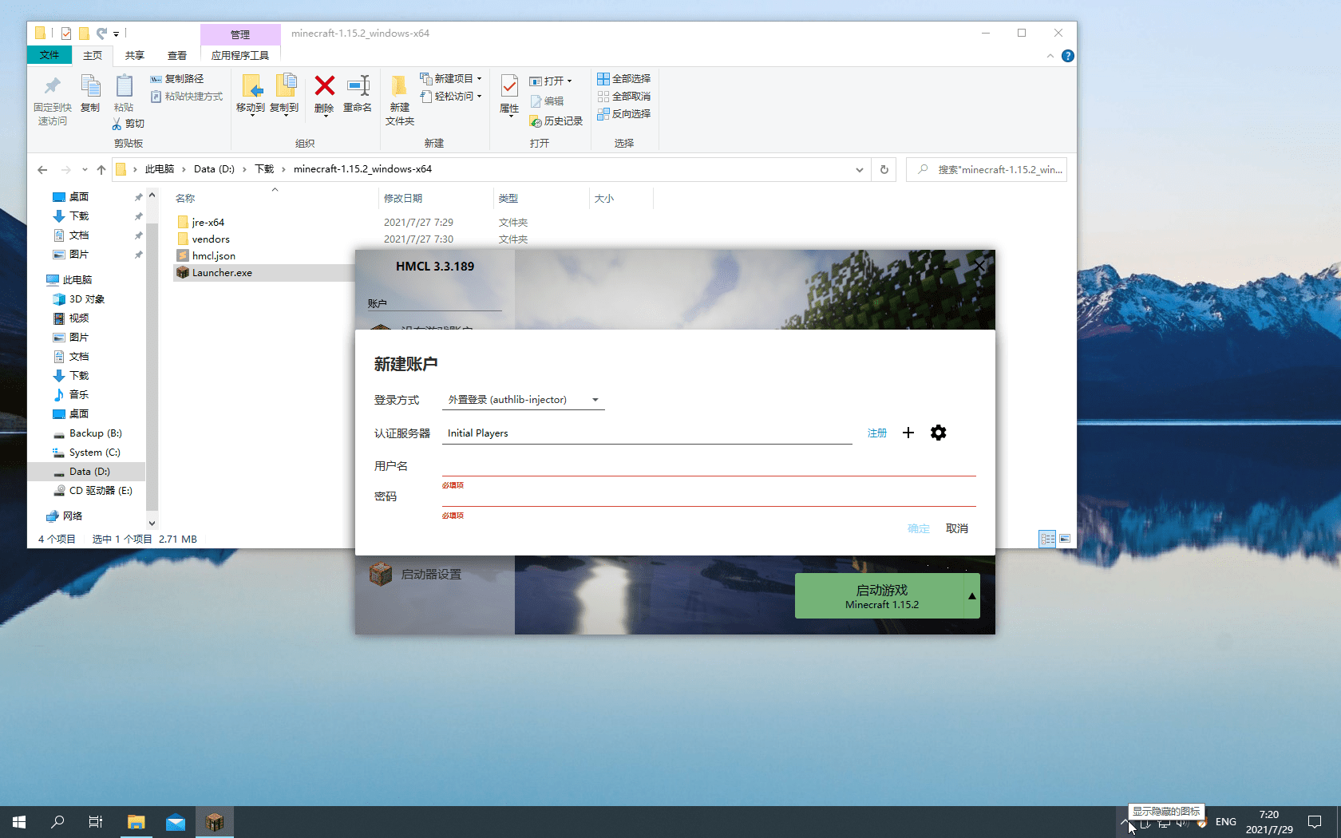Open the 查看 ribbon tab
The width and height of the screenshot is (1341, 838).
[176, 55]
